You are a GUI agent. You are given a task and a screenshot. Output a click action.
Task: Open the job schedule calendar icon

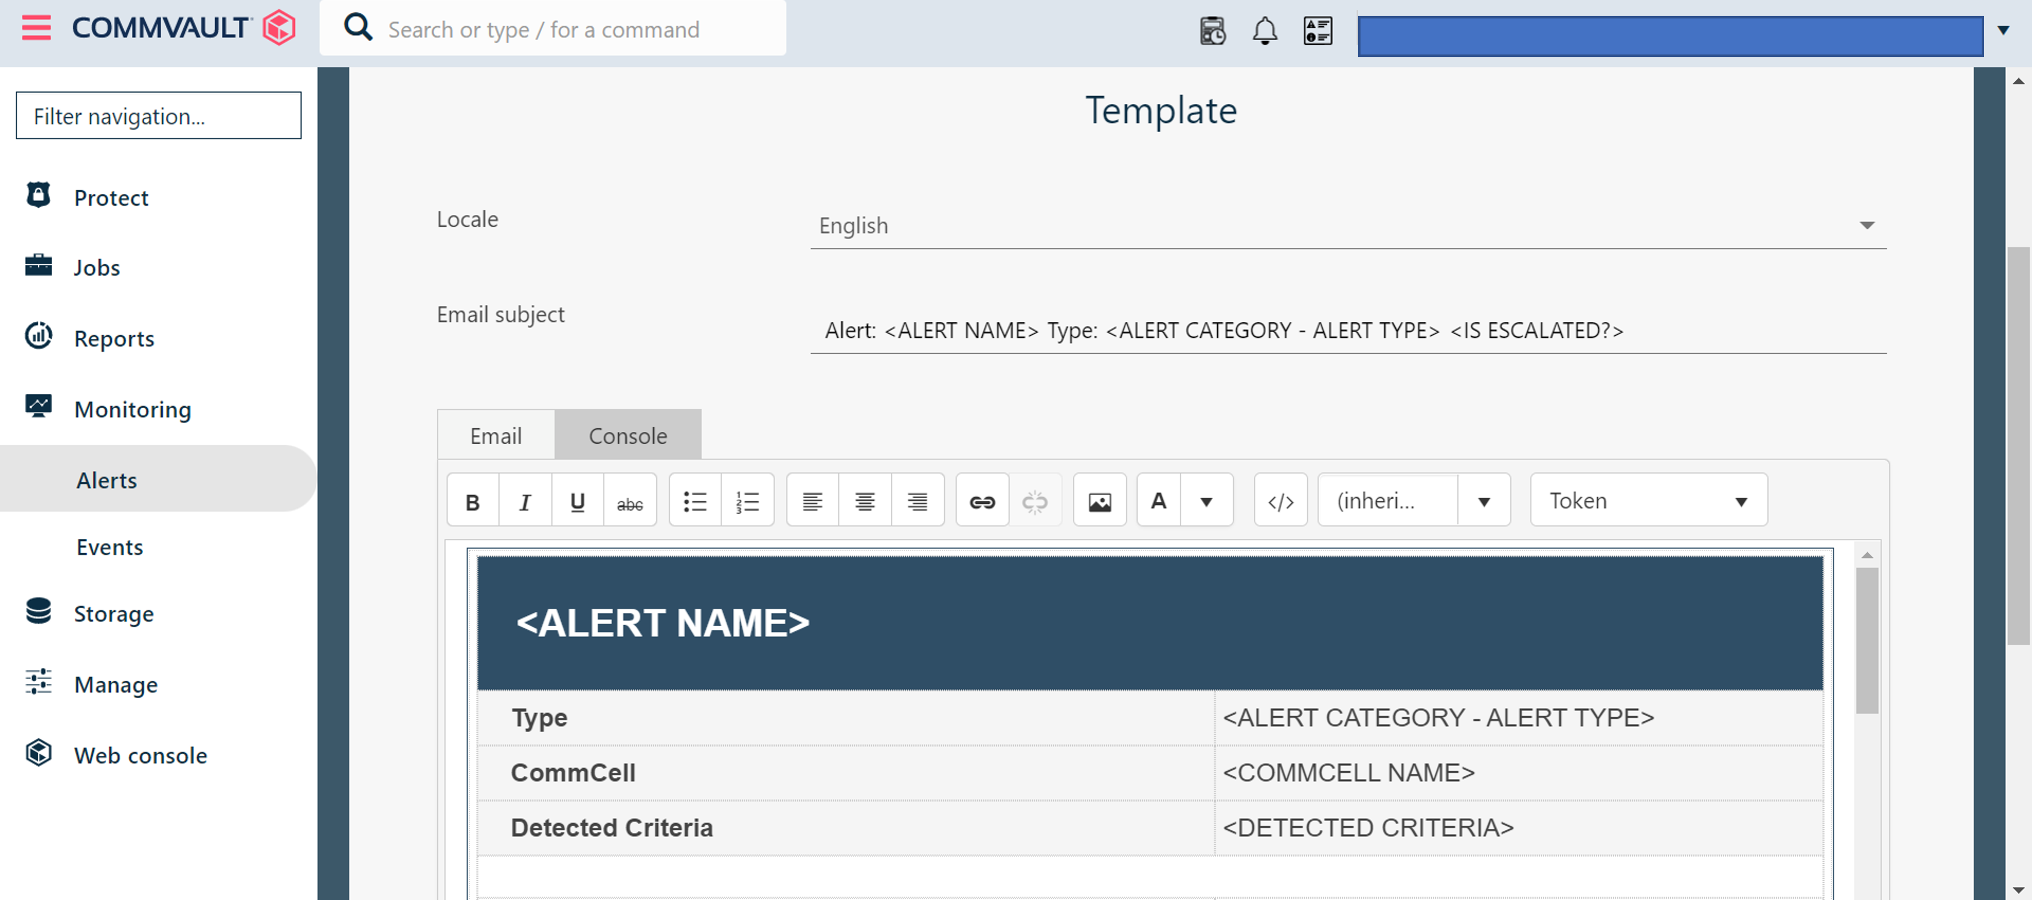[1212, 31]
